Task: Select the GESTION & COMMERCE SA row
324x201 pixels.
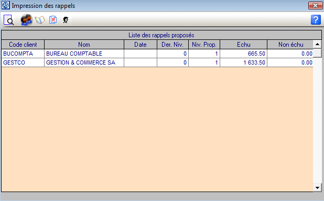Action: 157,62
